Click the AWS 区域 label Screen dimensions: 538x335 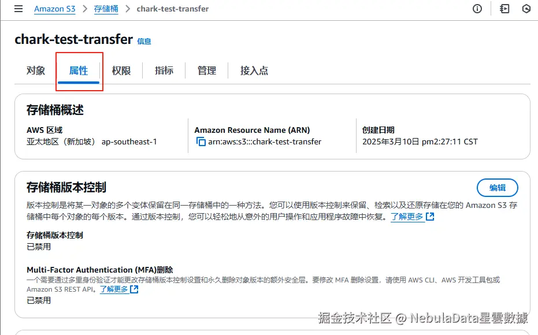[44, 130]
